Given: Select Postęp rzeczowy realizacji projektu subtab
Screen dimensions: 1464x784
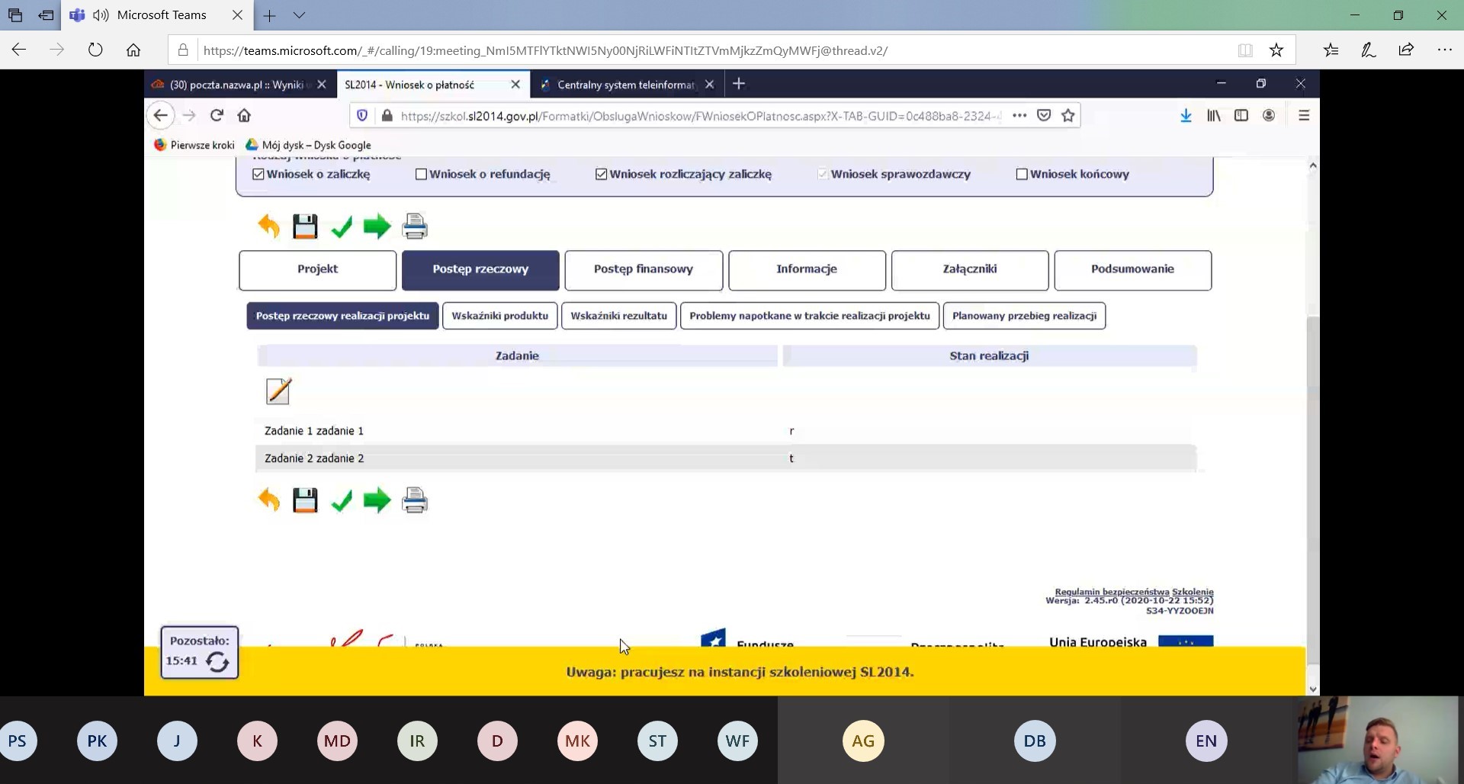Looking at the screenshot, I should click(342, 316).
